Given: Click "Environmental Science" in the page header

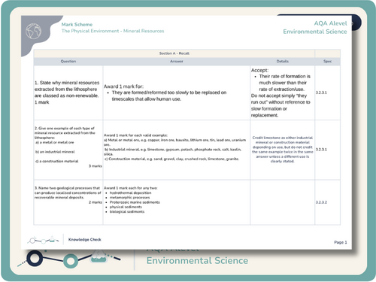Looking at the screenshot, I should [315, 32].
